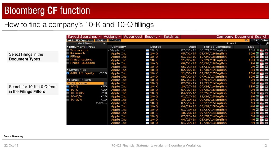This screenshot has height=152, width=271.
Task: Open PDF icon for the 10/27/16 filing
Action: point(262,87)
